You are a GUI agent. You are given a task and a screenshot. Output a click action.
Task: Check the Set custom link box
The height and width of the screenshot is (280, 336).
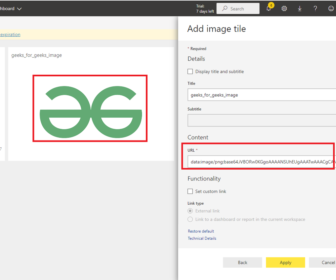[x=190, y=191]
